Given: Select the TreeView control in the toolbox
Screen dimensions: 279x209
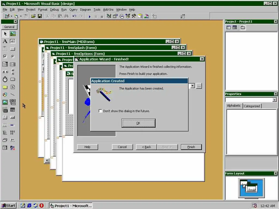Looking at the screenshot, I should pyautogui.click(x=5, y=133).
